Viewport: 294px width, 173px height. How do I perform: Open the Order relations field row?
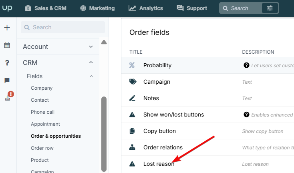(x=207, y=147)
